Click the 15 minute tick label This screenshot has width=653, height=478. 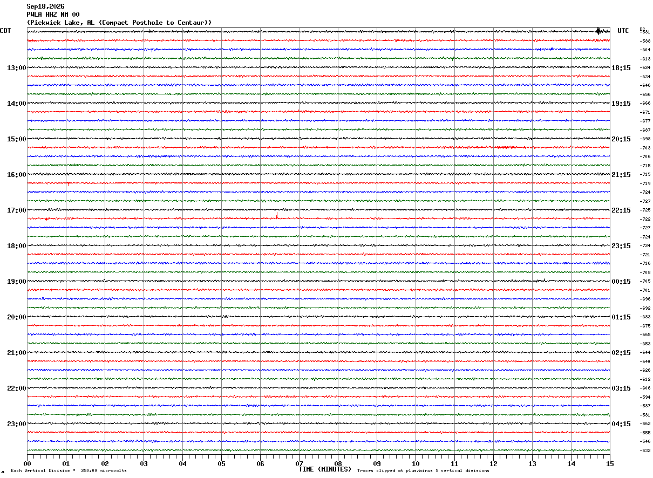pos(610,463)
